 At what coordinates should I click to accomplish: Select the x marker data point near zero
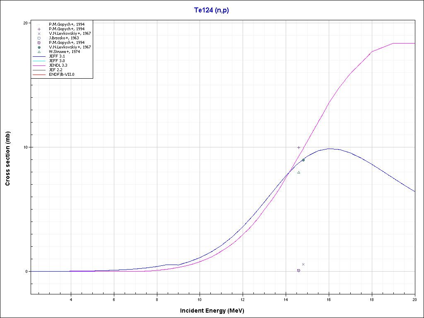coord(303,264)
